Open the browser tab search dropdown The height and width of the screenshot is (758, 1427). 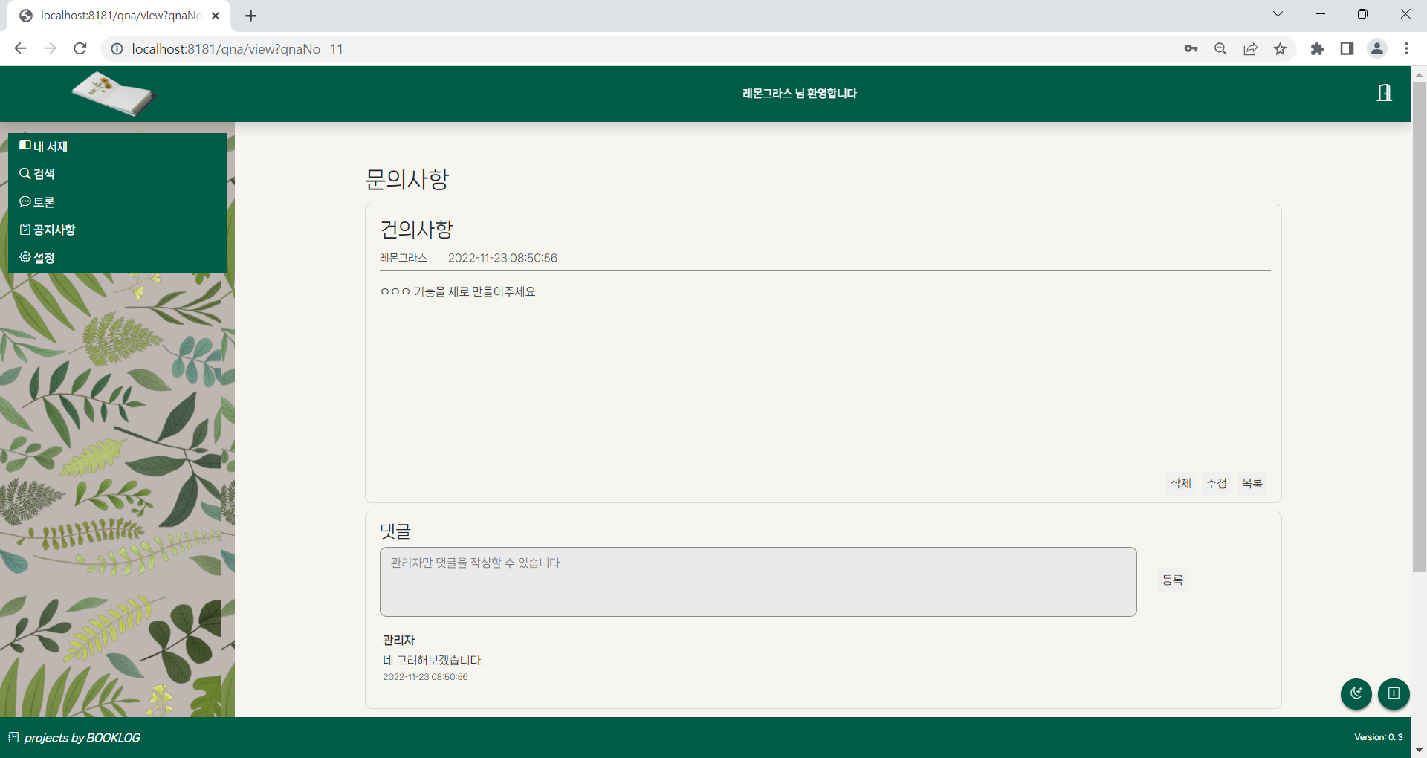point(1278,13)
